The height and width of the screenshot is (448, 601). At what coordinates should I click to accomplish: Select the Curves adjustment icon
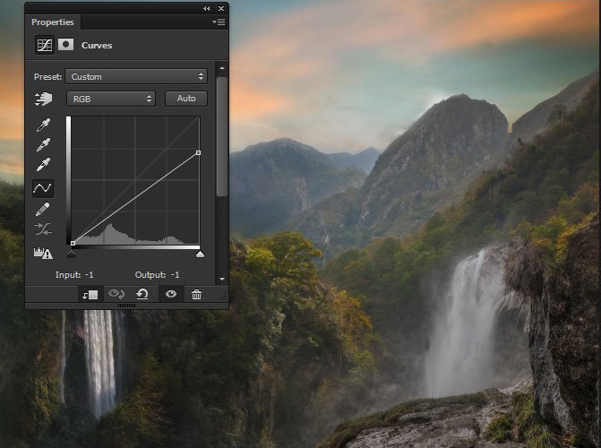click(x=44, y=45)
